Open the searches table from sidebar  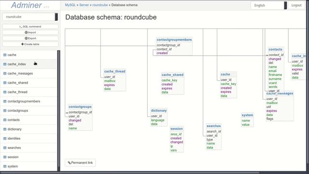click(14, 147)
